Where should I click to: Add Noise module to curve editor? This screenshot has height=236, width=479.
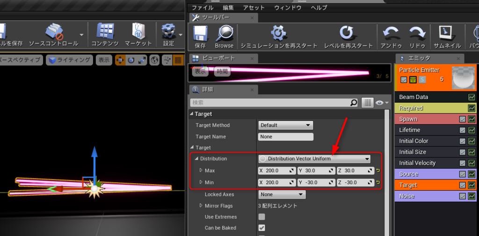[472, 196]
